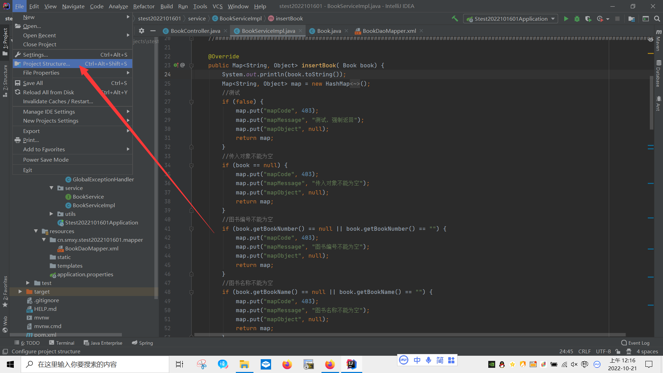Run the application with green play icon
Image resolution: width=663 pixels, height=373 pixels.
pyautogui.click(x=566, y=19)
